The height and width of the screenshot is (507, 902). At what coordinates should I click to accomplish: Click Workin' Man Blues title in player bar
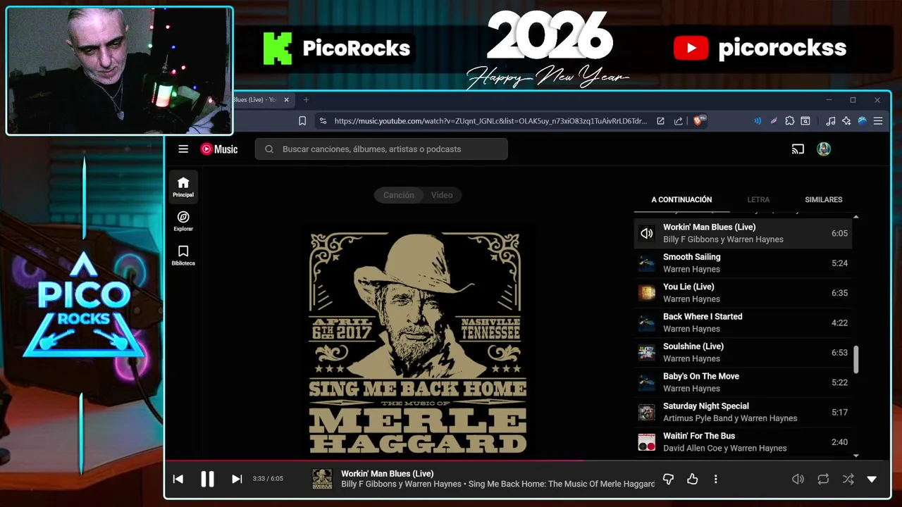(x=388, y=474)
